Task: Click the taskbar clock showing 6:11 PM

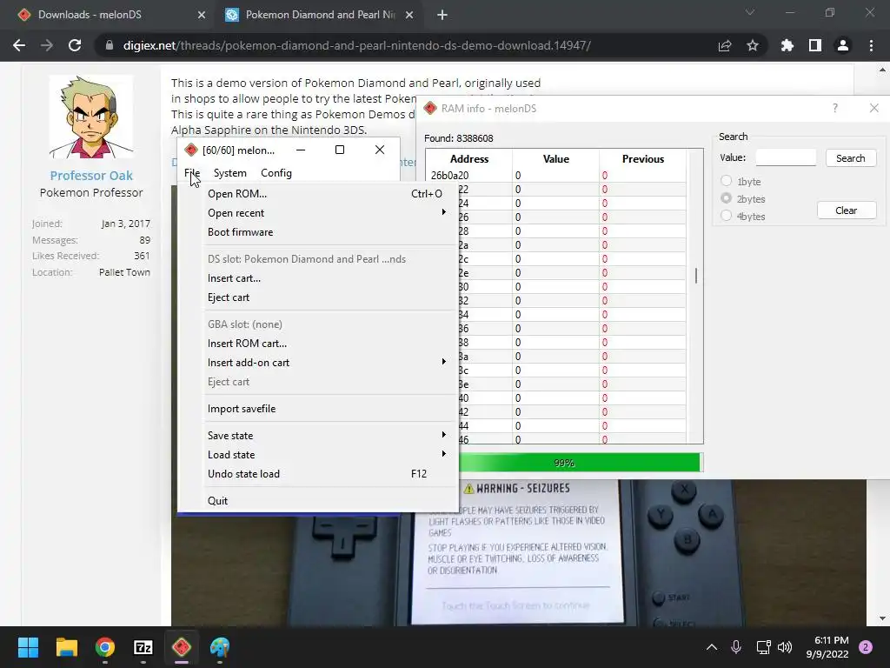Action: pos(827,647)
